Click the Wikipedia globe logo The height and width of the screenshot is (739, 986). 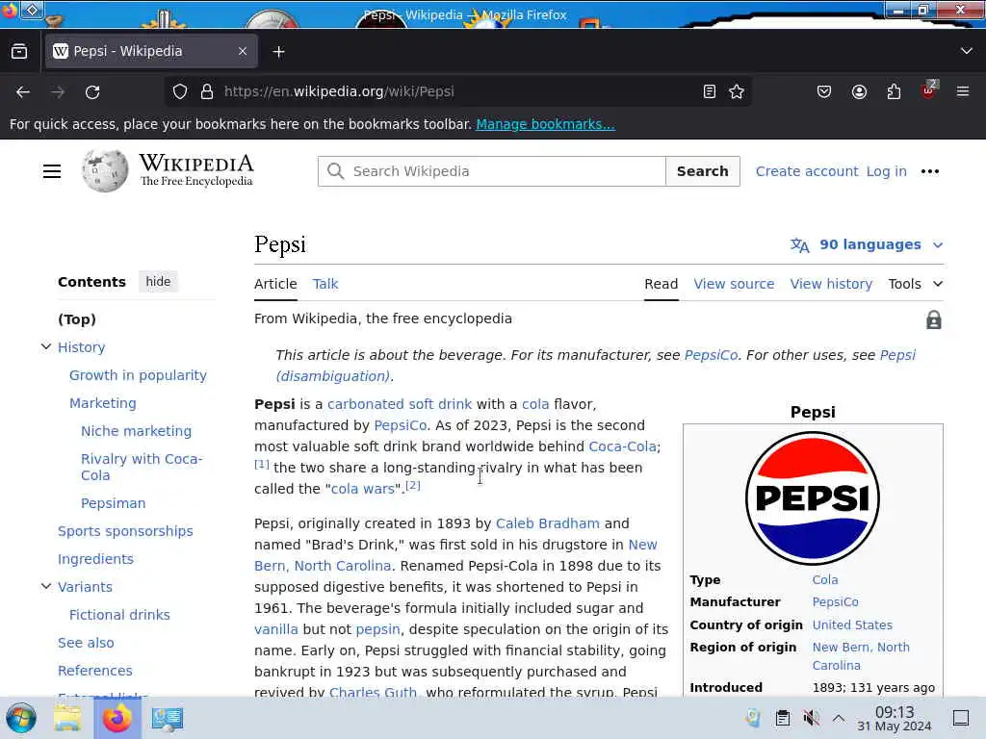(x=104, y=170)
